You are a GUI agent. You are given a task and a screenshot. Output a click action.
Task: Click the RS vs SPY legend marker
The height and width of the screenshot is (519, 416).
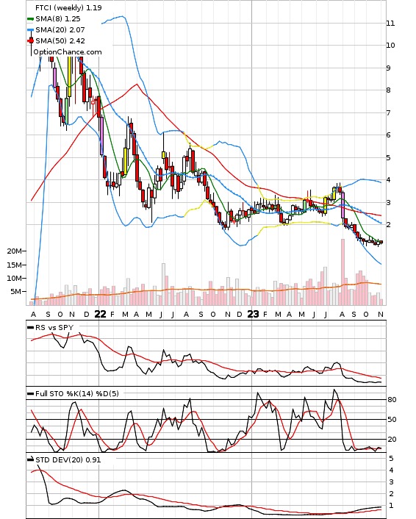pyautogui.click(x=30, y=328)
